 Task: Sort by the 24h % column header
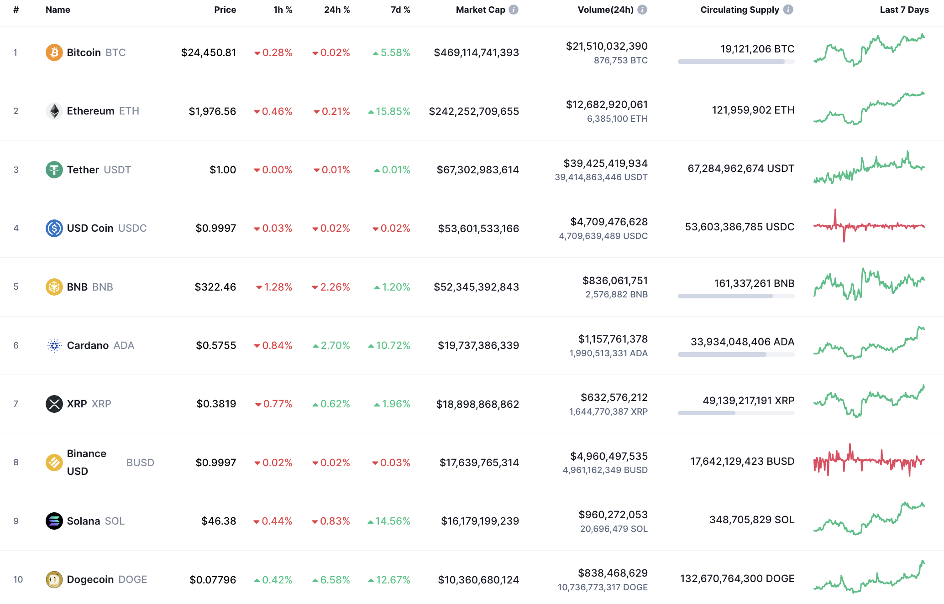336,9
